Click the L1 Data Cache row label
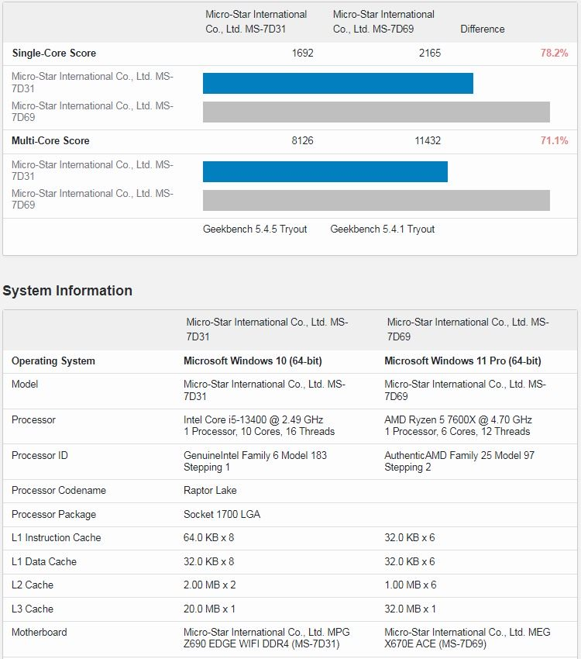 click(x=44, y=561)
